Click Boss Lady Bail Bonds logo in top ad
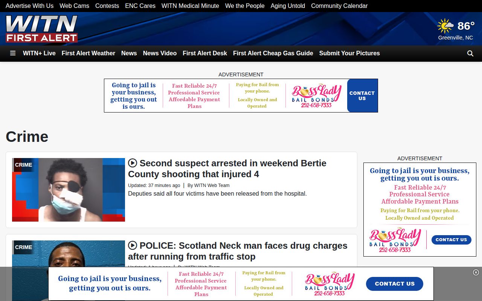 click(x=316, y=96)
